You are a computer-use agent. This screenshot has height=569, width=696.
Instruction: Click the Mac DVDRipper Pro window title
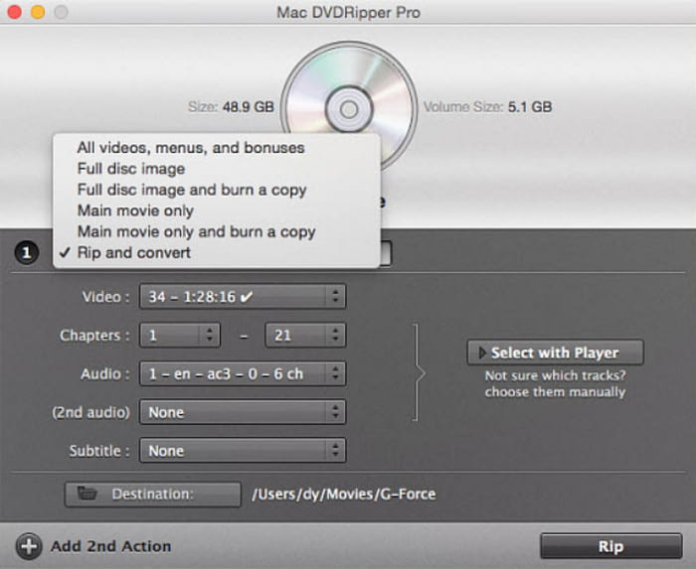pos(348,12)
